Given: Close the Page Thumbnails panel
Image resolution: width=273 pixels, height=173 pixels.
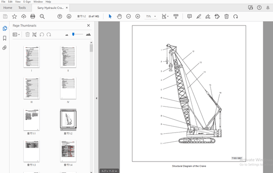Looking at the screenshot, I should coord(89,26).
